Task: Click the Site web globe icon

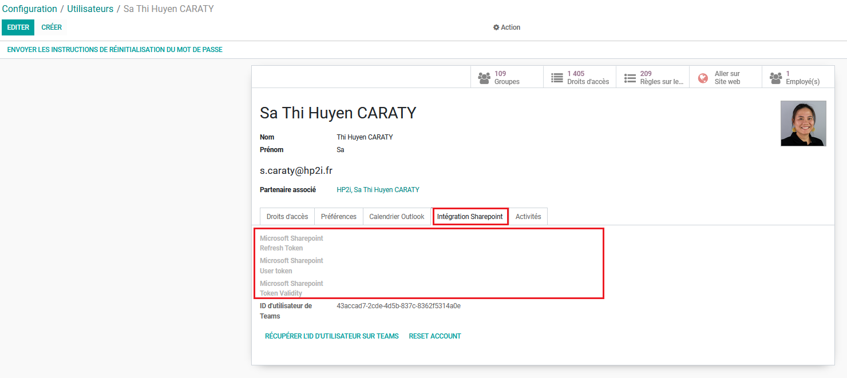Action: (x=703, y=78)
